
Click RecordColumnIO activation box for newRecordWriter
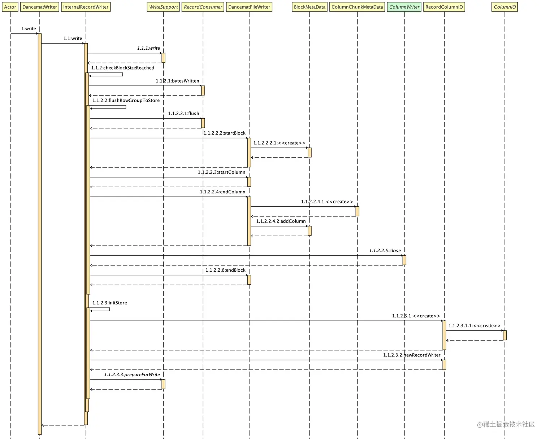coord(444,365)
